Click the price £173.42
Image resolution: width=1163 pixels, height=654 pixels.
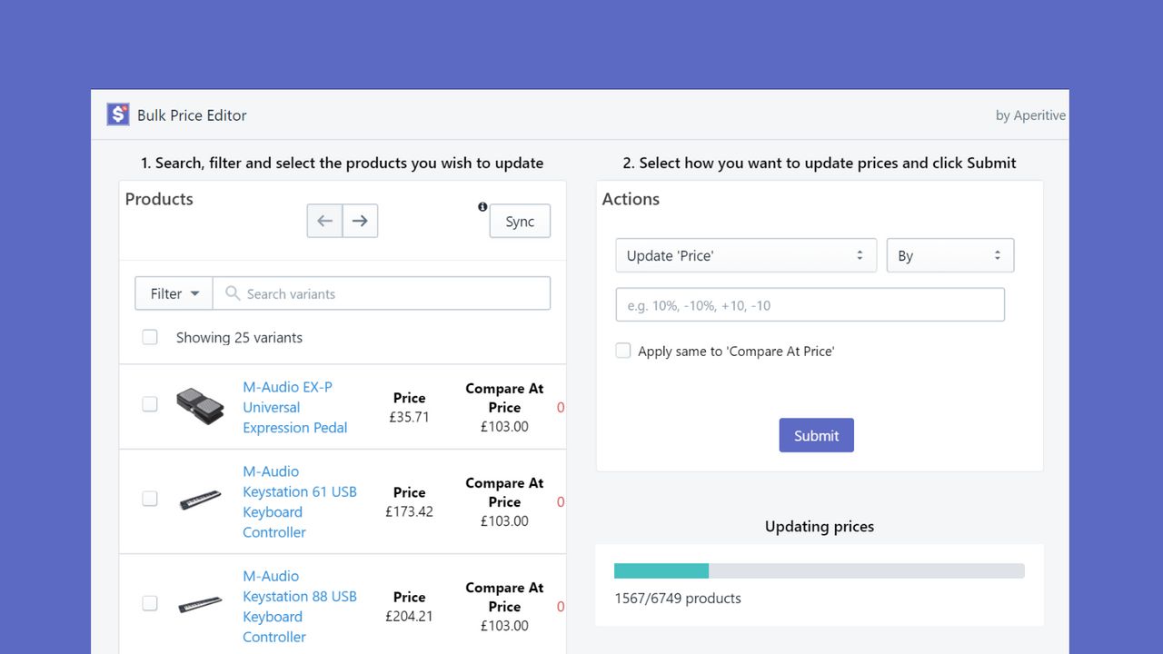pos(409,511)
